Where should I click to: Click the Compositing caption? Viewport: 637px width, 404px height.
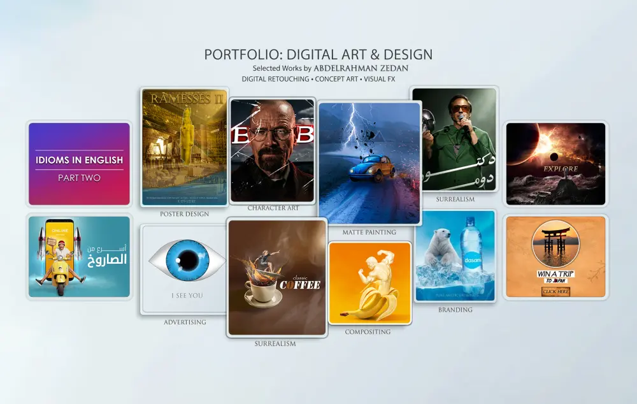click(x=368, y=331)
